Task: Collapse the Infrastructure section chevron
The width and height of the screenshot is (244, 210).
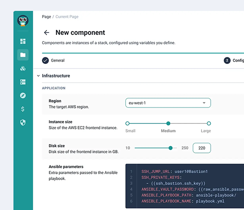Action: (x=38, y=76)
